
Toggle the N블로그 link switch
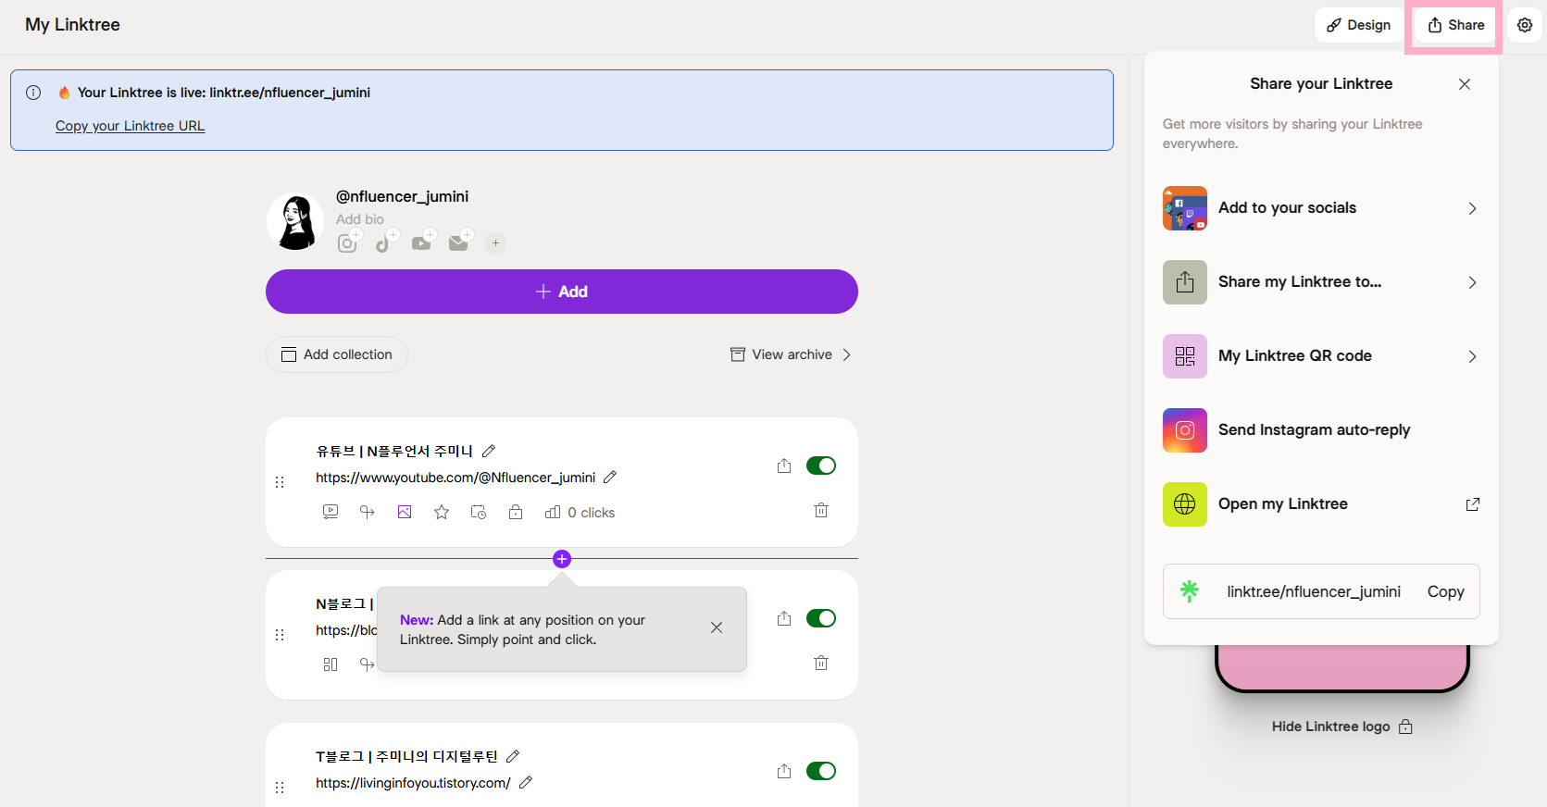[x=821, y=618]
